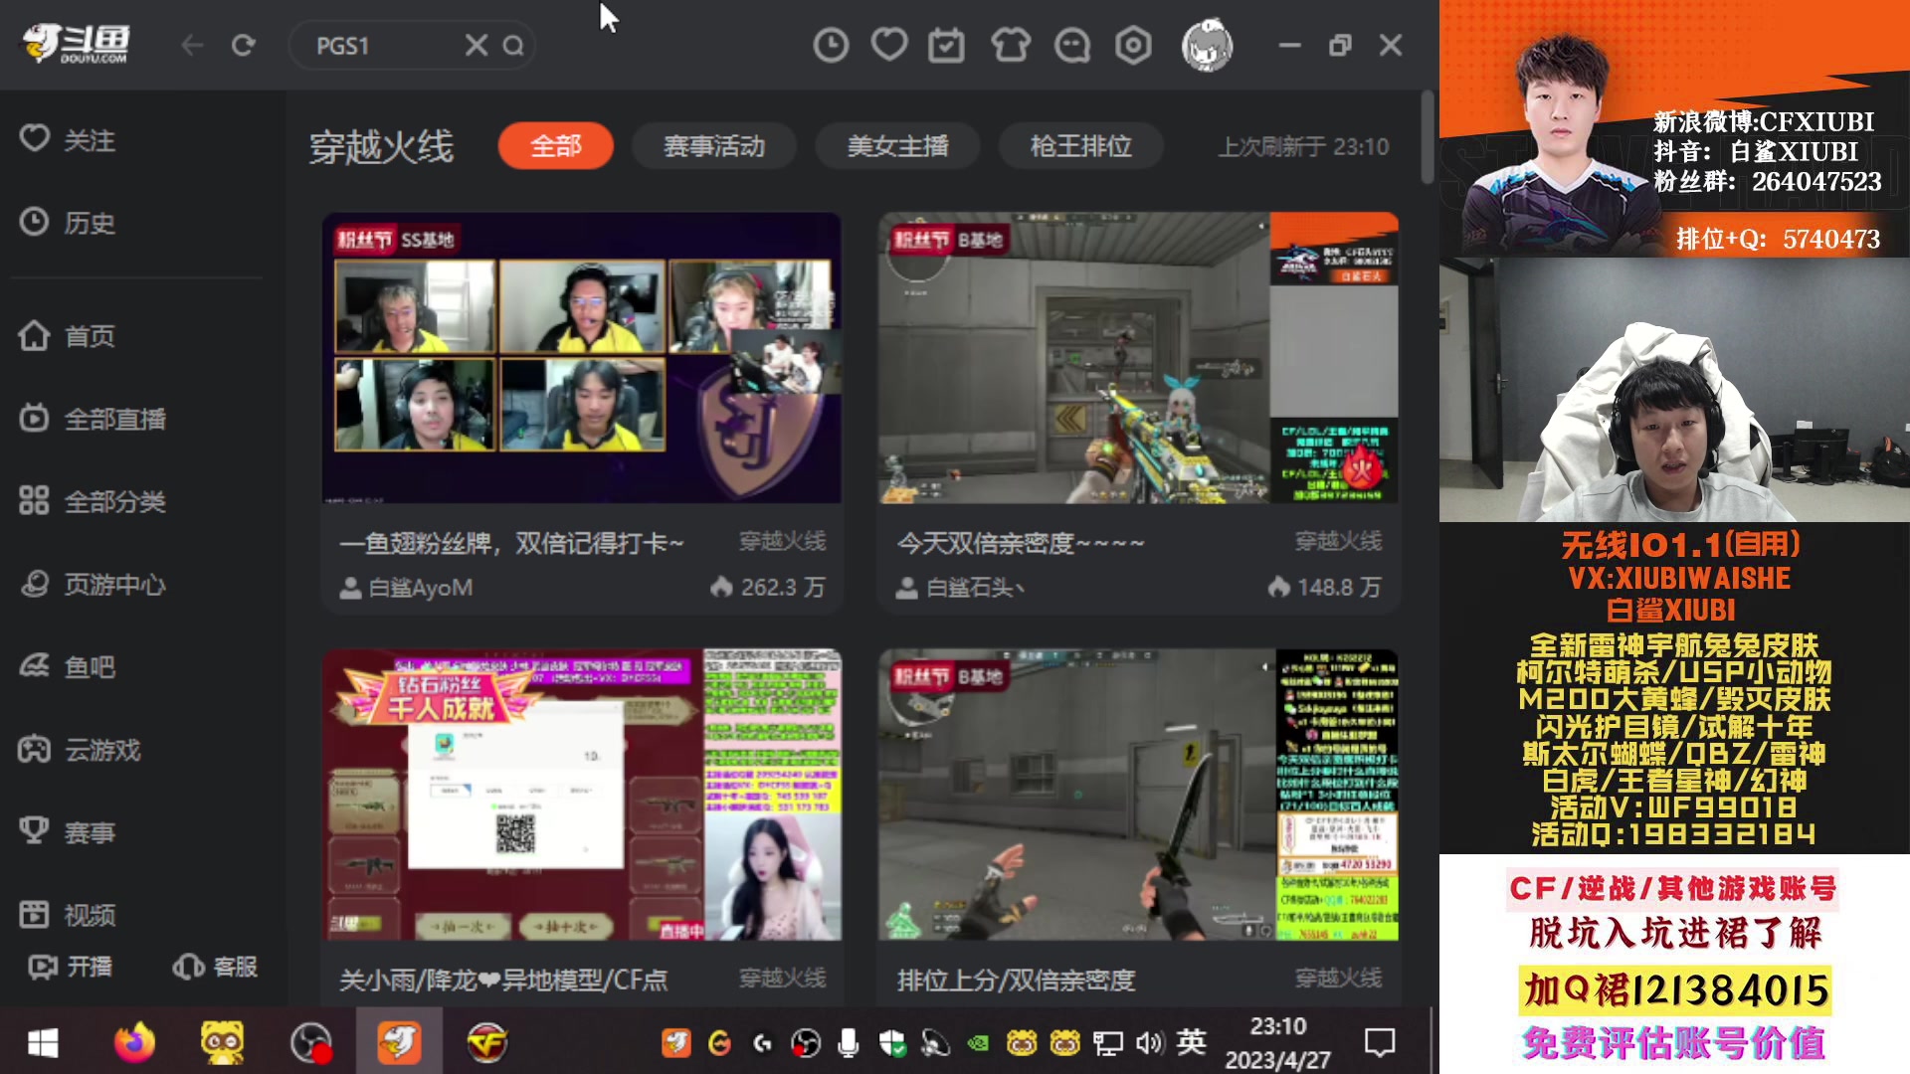Click streamer name 白鲨石头丶
The height and width of the screenshot is (1074, 1910).
click(x=975, y=588)
